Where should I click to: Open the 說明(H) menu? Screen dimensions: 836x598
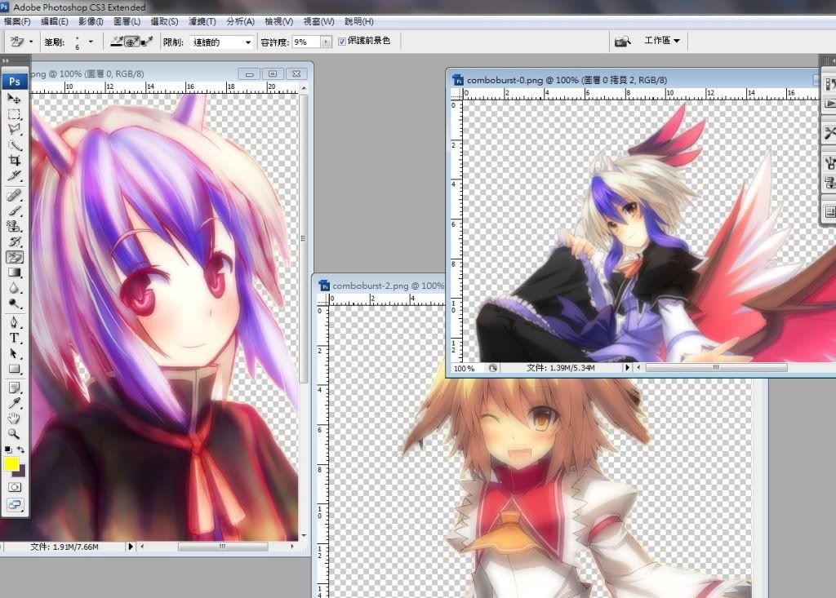coord(359,21)
